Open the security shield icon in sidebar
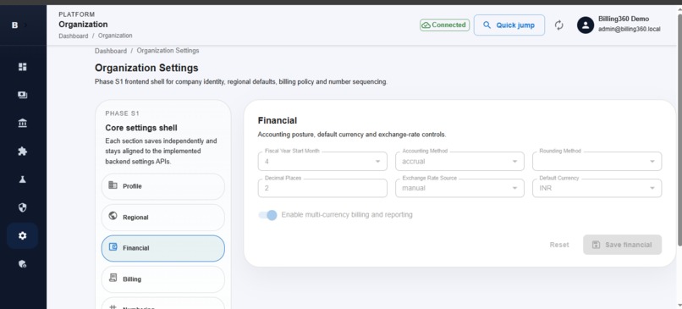 point(23,207)
